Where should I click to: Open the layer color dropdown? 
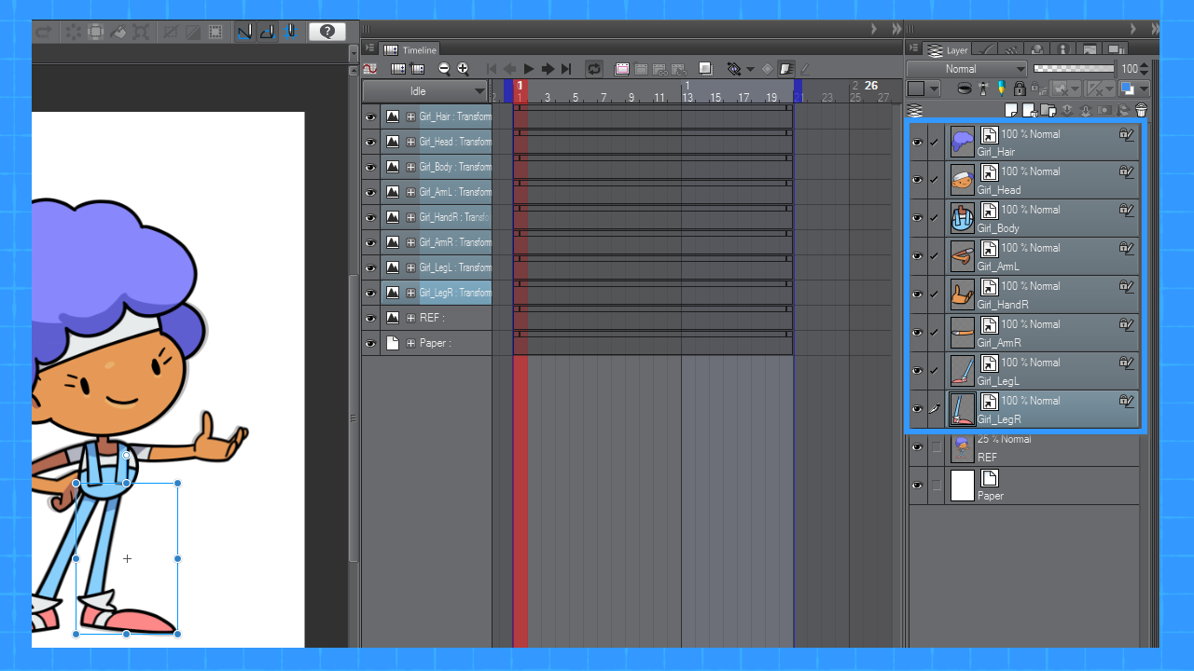[x=1134, y=89]
